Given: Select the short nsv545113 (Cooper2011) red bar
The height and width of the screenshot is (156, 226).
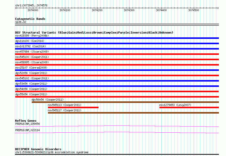Looking at the screenshot, I should point(73,107).
